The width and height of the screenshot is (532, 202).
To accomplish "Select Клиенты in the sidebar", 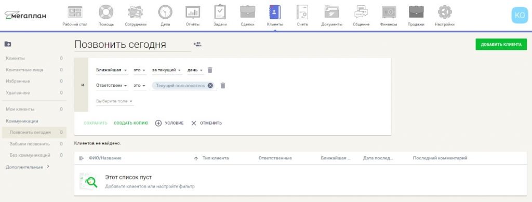I will click(34, 58).
